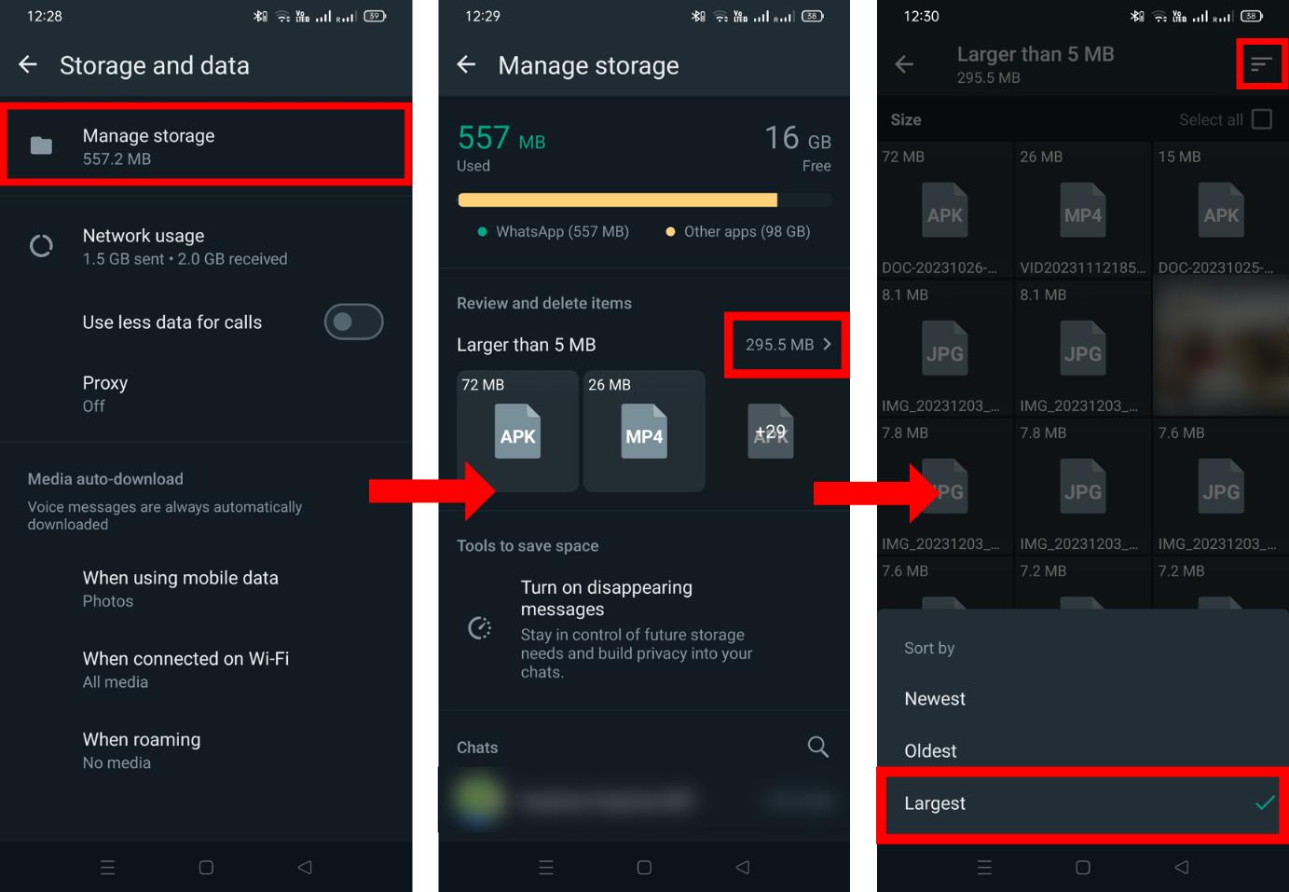This screenshot has height=892, width=1289.
Task: Go back from Manage storage screen
Action: point(466,64)
